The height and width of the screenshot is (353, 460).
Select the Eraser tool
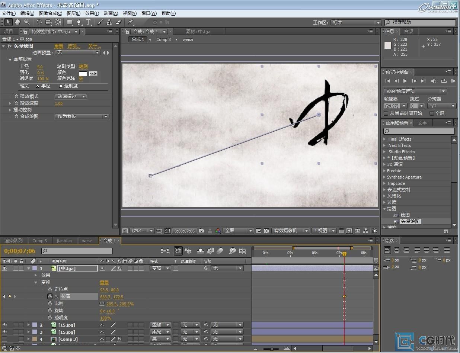tap(119, 22)
